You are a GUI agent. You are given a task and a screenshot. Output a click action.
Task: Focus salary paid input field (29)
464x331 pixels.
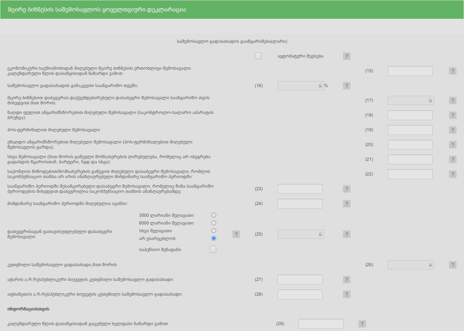click(x=321, y=324)
